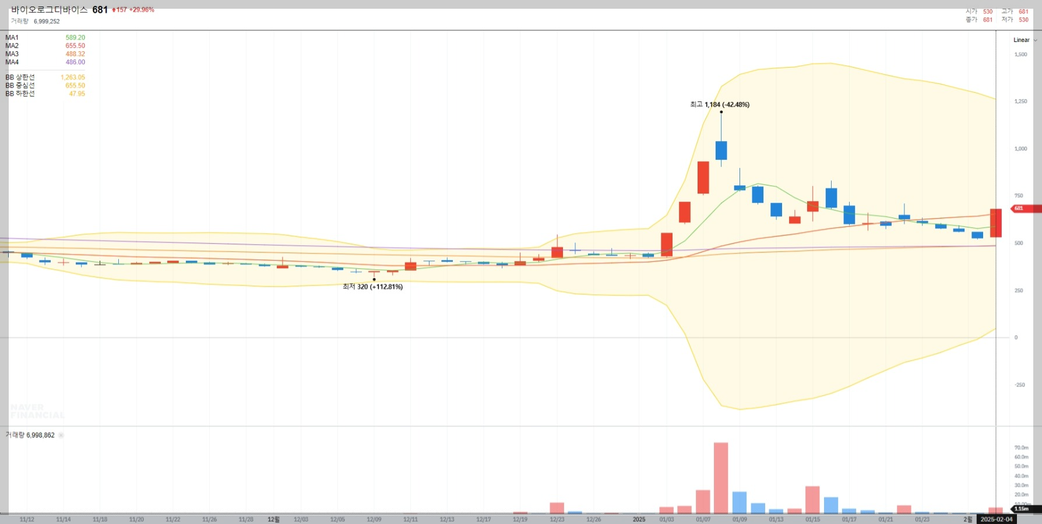The width and height of the screenshot is (1042, 524).
Task: Select the BB 중심선 655.50 legend row
Action: coord(45,86)
